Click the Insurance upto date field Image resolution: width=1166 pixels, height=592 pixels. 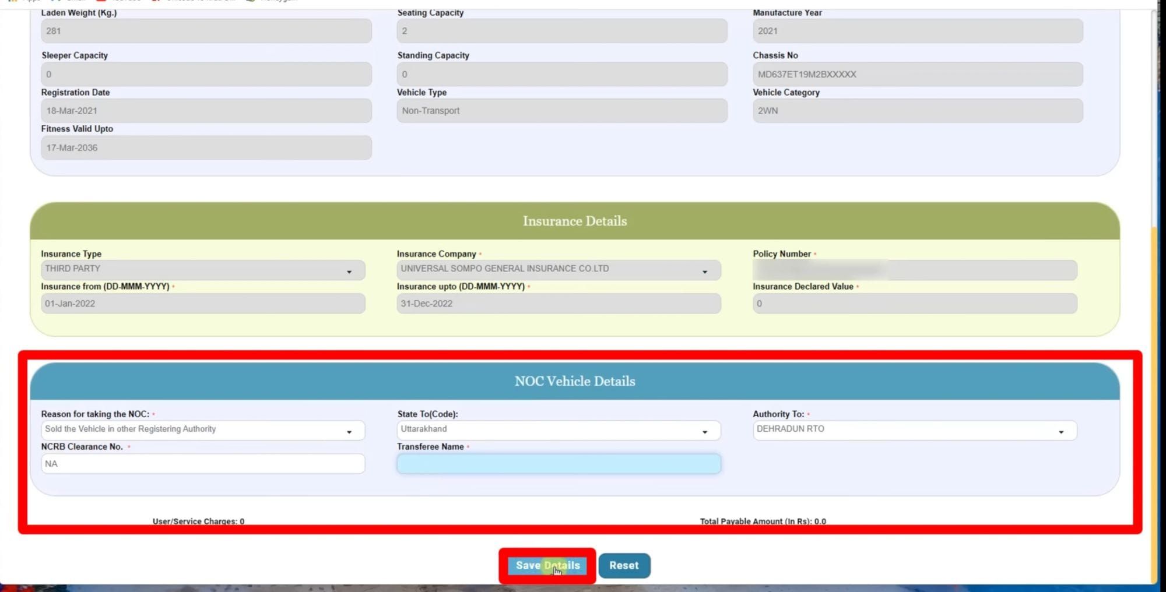[558, 304]
